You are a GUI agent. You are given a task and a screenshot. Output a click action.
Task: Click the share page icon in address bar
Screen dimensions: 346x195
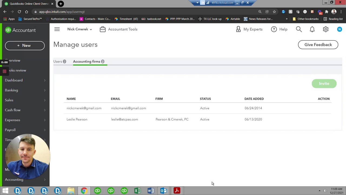click(267, 12)
